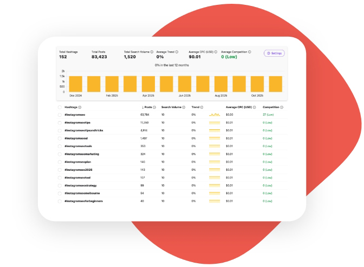Open the #instagramseotips trend sparkline
The height and width of the screenshot is (267, 364).
214,123
